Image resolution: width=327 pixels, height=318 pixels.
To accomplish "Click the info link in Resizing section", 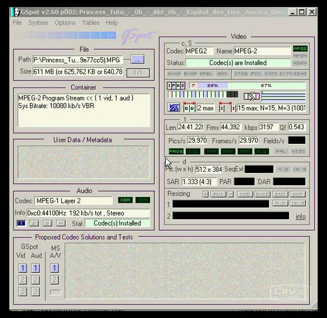I will pyautogui.click(x=301, y=216).
